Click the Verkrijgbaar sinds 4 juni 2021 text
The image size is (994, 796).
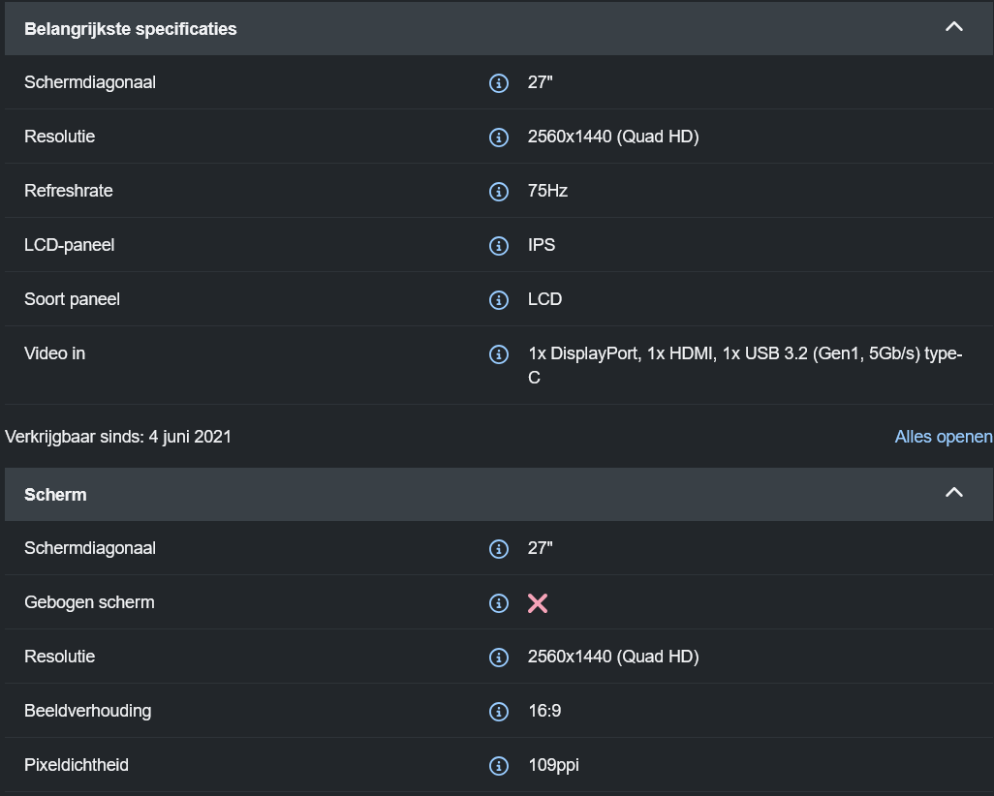coord(118,437)
